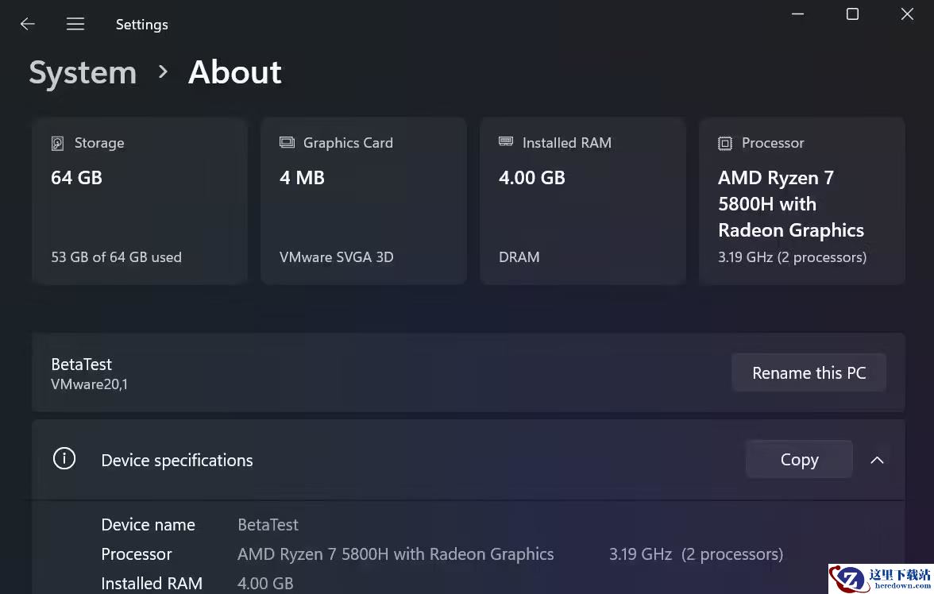Viewport: 934px width, 594px height.
Task: Select the 'VMware20,1' model text
Action: [89, 384]
